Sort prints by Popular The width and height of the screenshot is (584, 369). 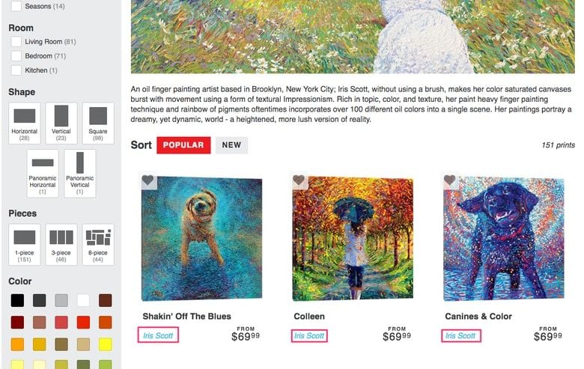(183, 145)
